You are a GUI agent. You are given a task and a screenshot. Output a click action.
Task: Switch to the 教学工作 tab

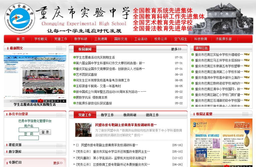pos(107,115)
